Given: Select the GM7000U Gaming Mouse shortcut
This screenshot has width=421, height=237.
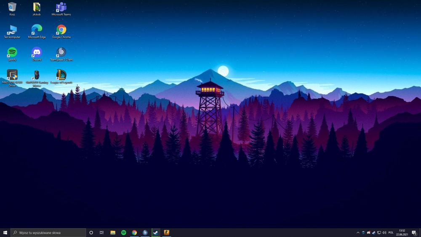Looking at the screenshot, I should pos(37,78).
